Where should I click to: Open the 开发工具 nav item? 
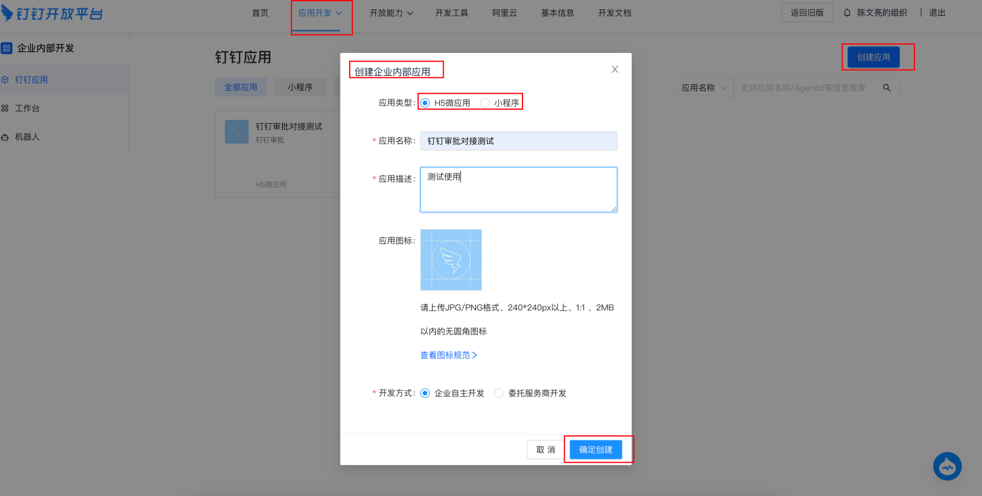452,12
